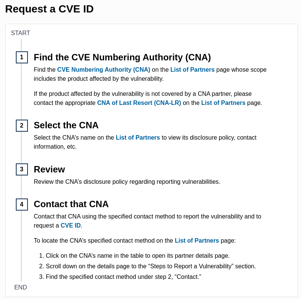301x300 pixels.
Task: Follow the CNA of Last Resort (CNA-LR) link
Action: click(x=139, y=103)
